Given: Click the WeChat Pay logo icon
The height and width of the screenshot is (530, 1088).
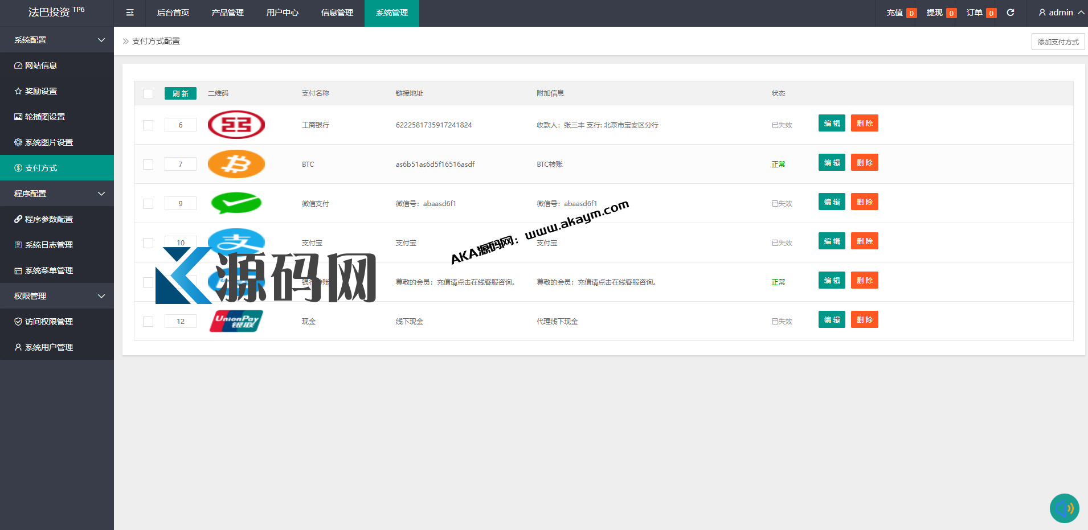Looking at the screenshot, I should (x=236, y=203).
